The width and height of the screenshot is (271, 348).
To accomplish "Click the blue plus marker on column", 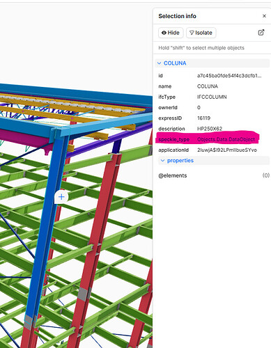I will (x=61, y=197).
